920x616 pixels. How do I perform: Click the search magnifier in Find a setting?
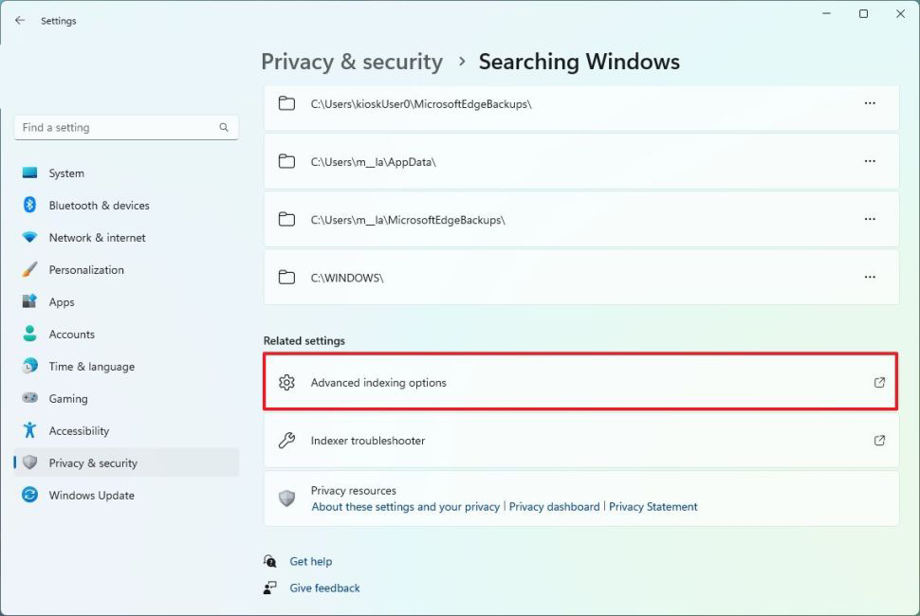(224, 127)
